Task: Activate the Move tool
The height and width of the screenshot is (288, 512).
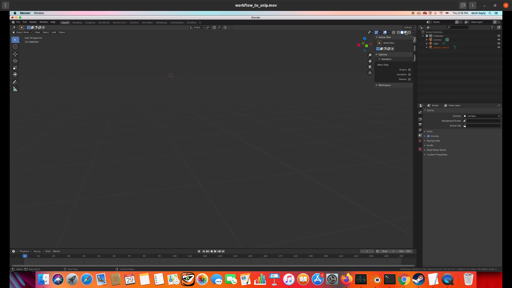Action: point(15,54)
